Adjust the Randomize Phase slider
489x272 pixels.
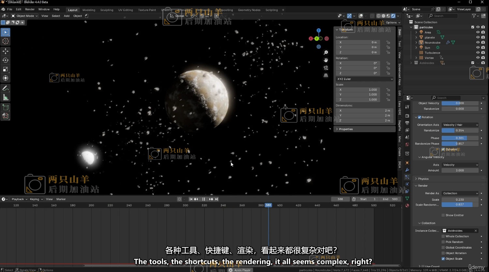460,144
